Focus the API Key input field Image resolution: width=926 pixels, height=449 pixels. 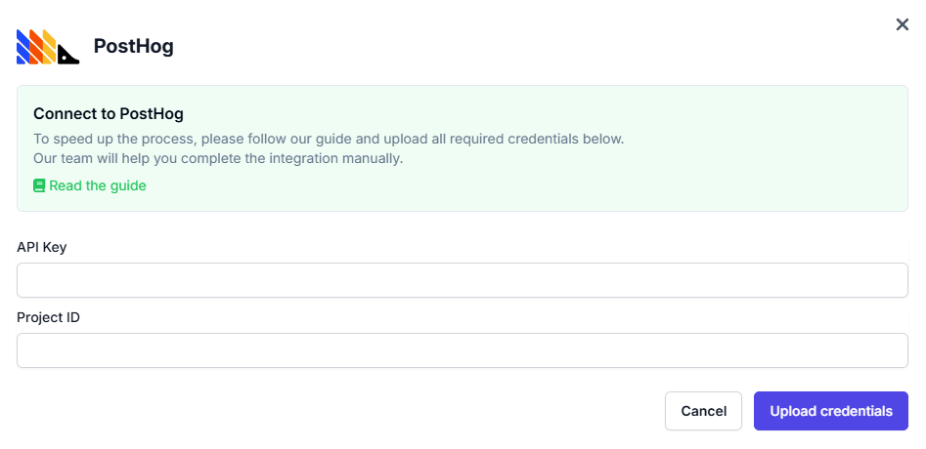pos(463,280)
